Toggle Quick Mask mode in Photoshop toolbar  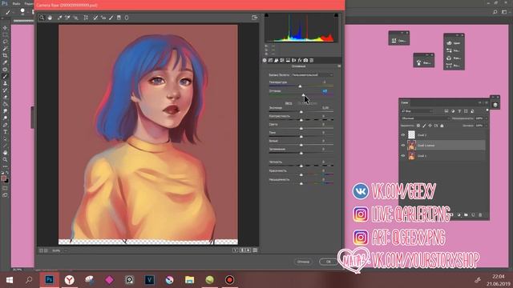(5, 189)
